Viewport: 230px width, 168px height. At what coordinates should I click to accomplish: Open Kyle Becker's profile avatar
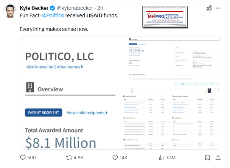(x=10, y=12)
